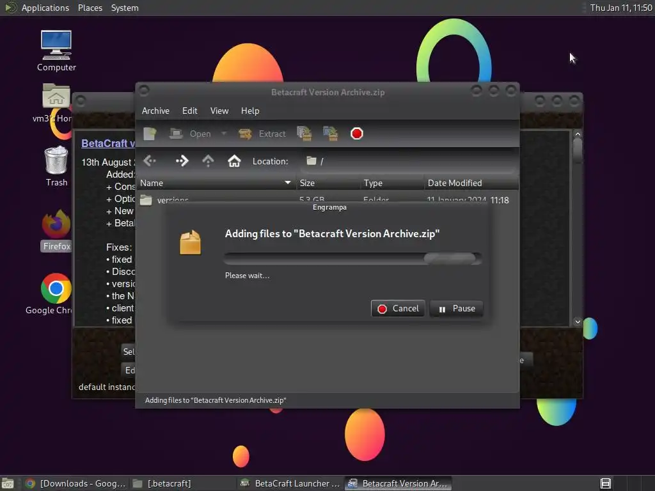Click the new archive toolbar icon

tap(150, 134)
